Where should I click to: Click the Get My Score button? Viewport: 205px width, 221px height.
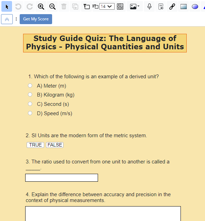(x=36, y=19)
